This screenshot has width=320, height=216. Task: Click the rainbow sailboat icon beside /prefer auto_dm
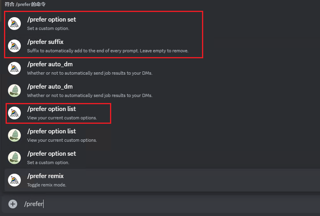point(14,68)
